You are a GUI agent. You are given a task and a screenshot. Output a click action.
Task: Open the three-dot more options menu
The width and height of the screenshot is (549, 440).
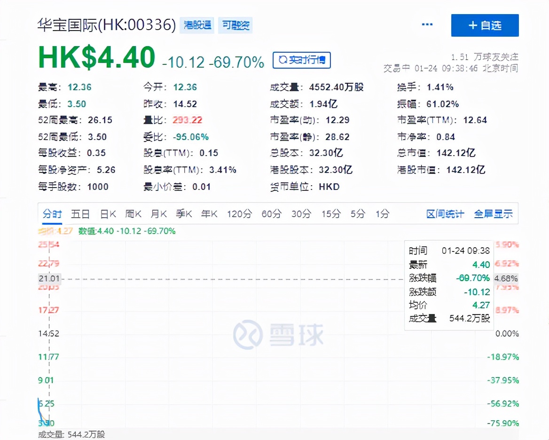coord(427,24)
